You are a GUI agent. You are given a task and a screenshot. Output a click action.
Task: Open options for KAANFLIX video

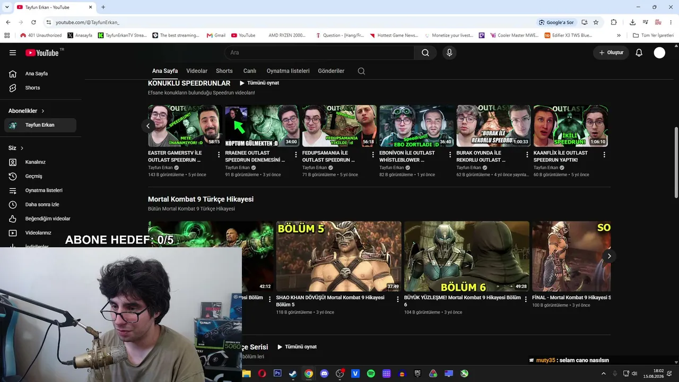coord(604,155)
